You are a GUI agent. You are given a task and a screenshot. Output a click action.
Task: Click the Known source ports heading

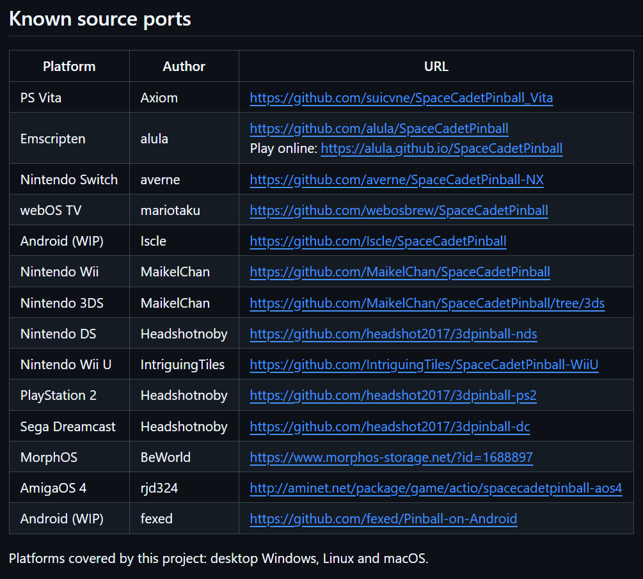[x=100, y=19]
